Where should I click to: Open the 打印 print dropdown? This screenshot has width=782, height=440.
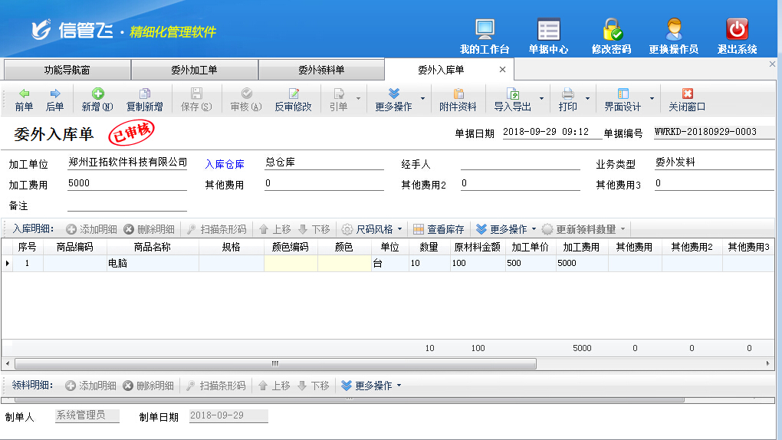click(587, 99)
